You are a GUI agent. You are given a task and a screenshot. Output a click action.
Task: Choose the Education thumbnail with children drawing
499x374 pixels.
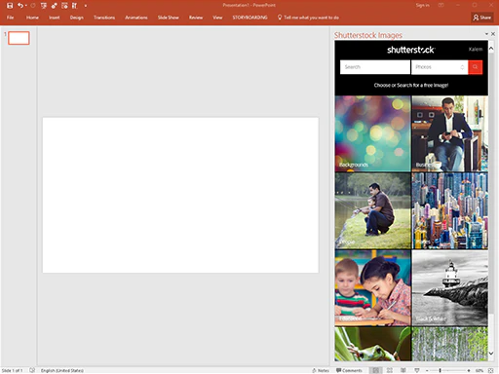373,288
